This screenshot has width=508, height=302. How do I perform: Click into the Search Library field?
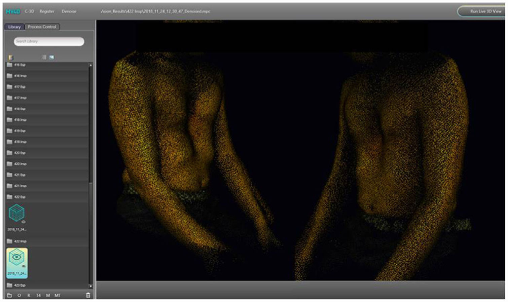pyautogui.click(x=49, y=41)
